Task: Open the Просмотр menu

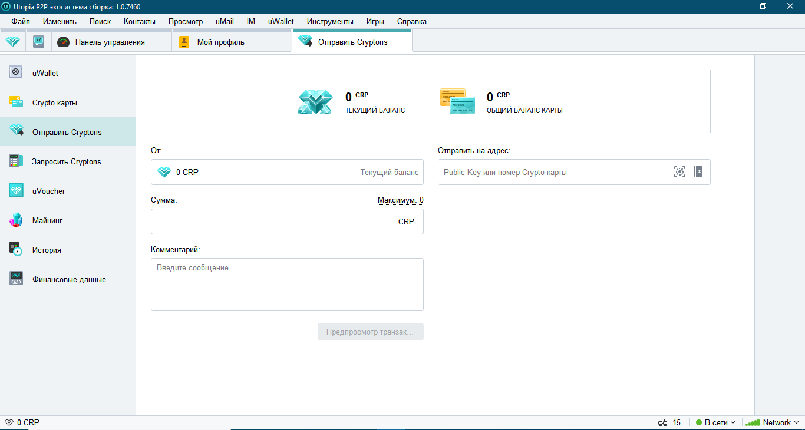Action: pyautogui.click(x=186, y=21)
